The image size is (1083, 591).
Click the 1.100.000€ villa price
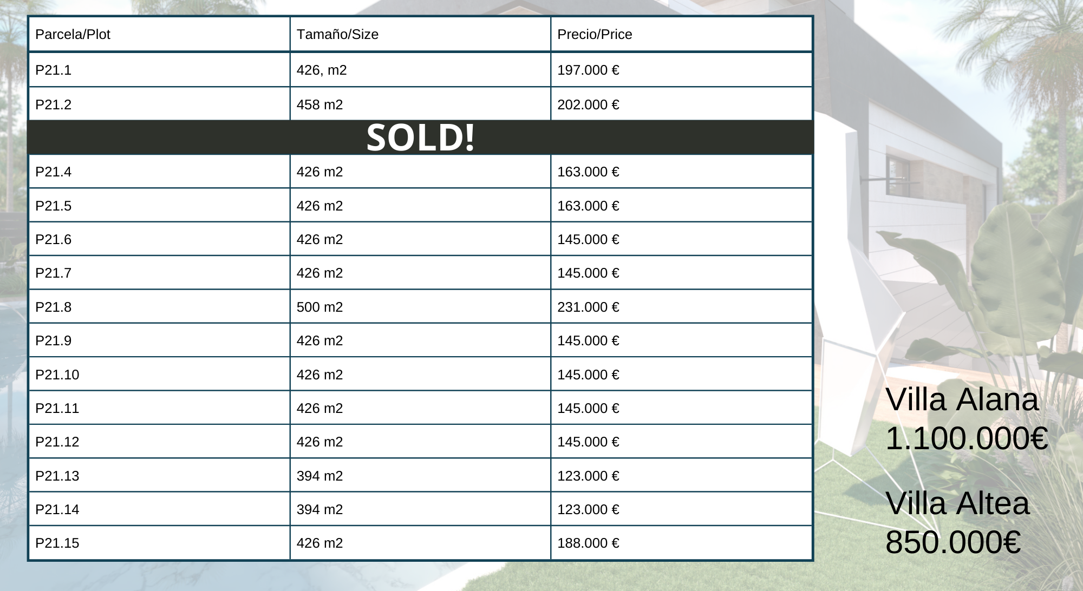(967, 438)
